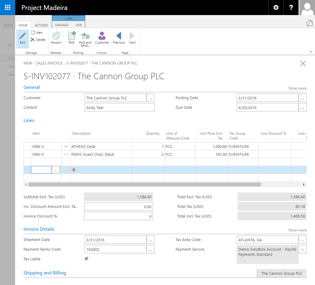The width and height of the screenshot is (315, 285).
Task: Open the Payment Terms Code lookup button
Action: 151,249
